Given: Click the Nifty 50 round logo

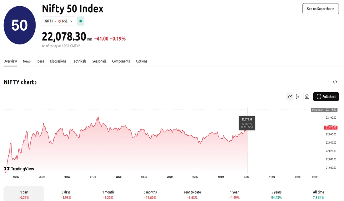Looking at the screenshot, I should tap(19, 25).
